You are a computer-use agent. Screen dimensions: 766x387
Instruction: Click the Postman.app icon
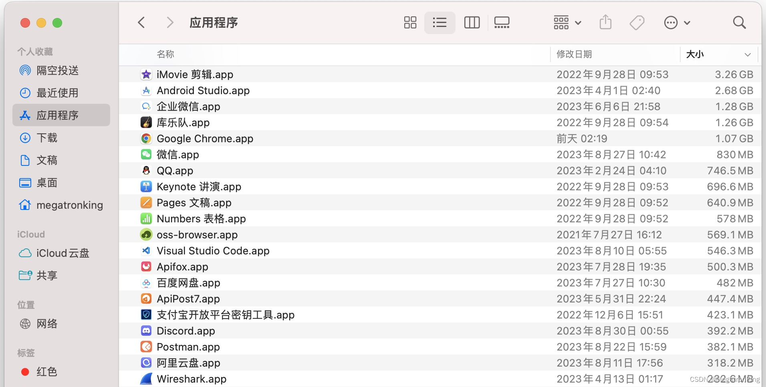[146, 347]
